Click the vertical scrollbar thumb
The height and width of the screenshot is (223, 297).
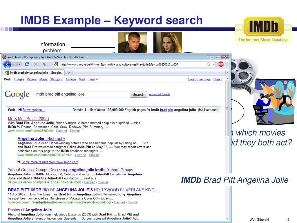227,108
